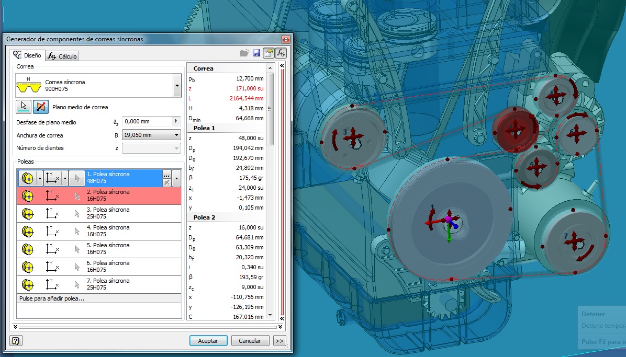Open the help question mark button
Viewport: 626px width, 357px height.
pyautogui.click(x=16, y=341)
